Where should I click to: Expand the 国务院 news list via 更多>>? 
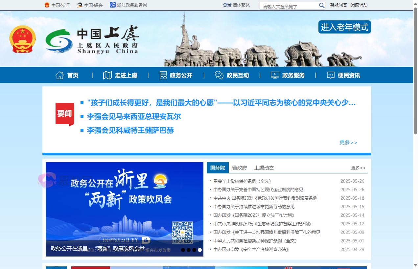click(x=359, y=168)
